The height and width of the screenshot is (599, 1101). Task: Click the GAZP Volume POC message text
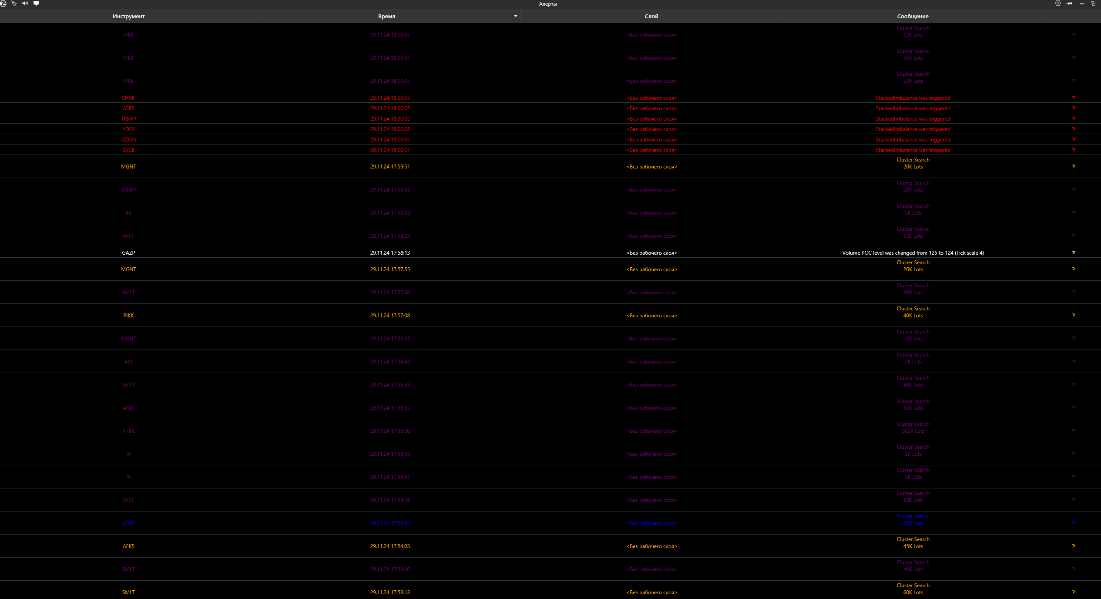tap(913, 253)
